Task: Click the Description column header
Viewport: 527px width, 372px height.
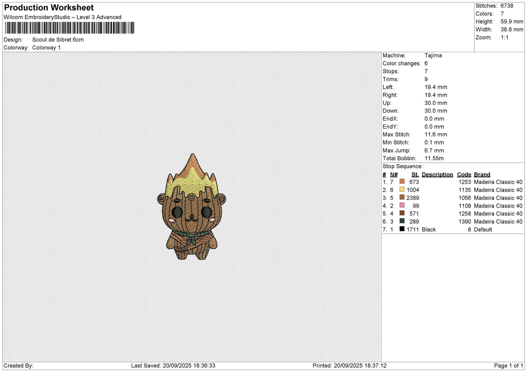Action: [437, 175]
